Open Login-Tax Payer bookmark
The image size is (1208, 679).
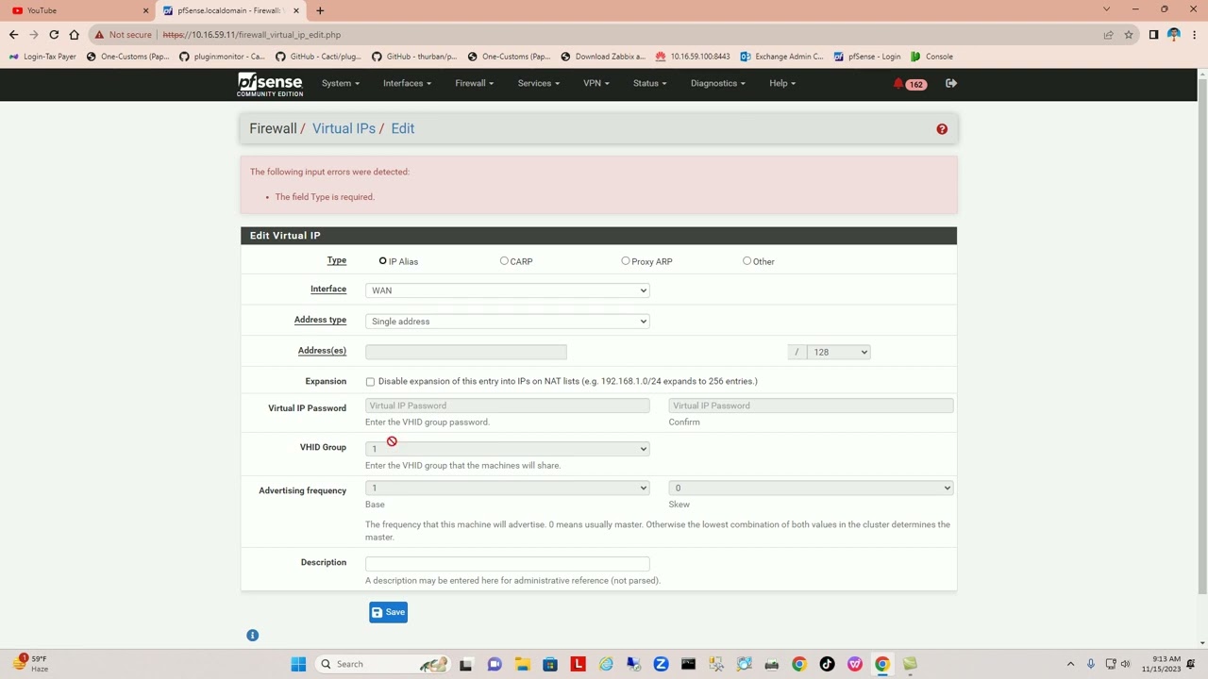[x=42, y=57]
